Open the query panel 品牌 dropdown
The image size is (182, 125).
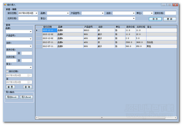[31, 32]
